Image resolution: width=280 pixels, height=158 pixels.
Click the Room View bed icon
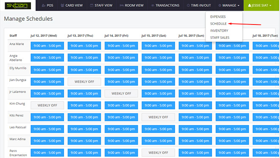point(122,5)
